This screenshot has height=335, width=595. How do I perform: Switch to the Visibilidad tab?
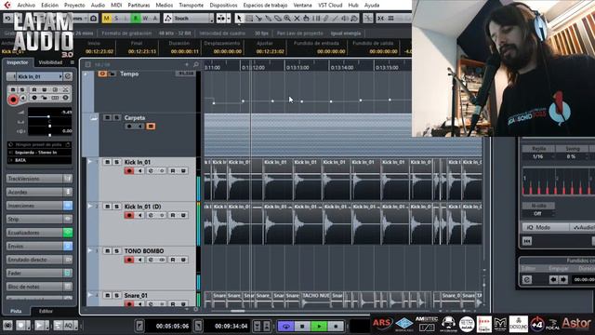click(50, 62)
